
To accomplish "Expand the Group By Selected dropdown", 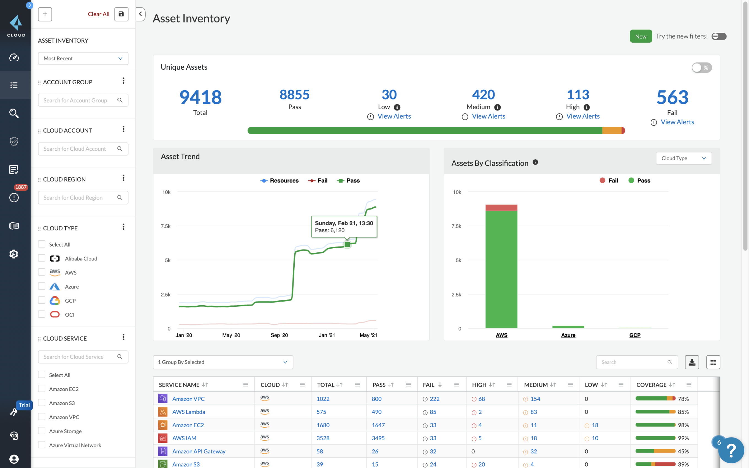I will tap(223, 362).
